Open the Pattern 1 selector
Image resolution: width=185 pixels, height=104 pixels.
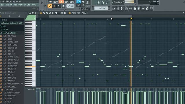pyautogui.click(x=101, y=8)
